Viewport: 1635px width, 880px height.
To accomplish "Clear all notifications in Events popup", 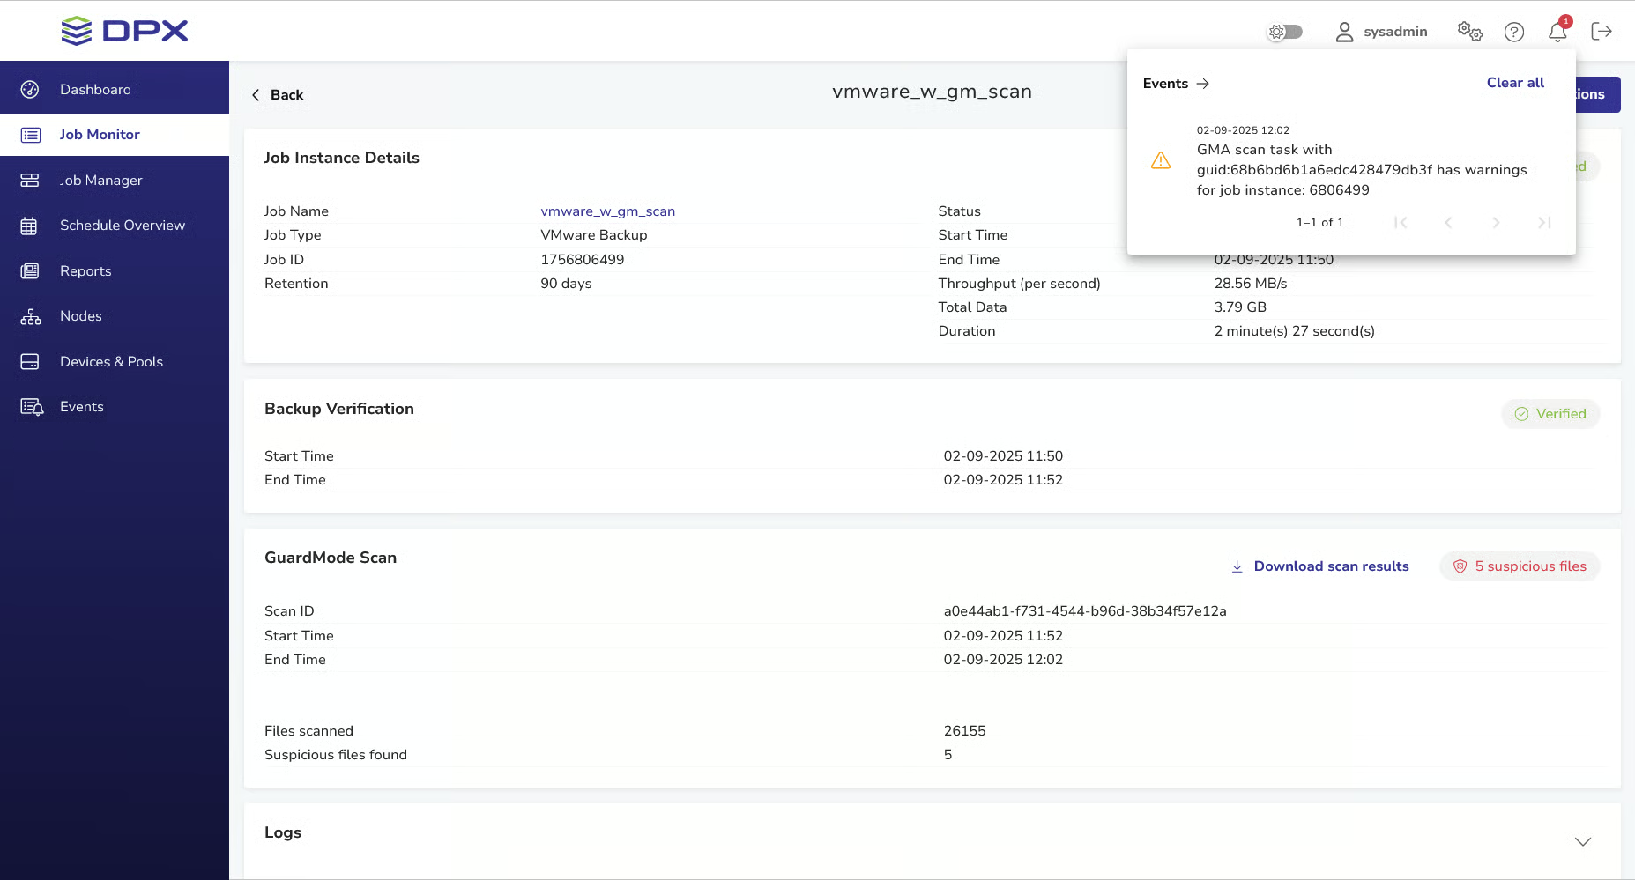I will 1514,83.
